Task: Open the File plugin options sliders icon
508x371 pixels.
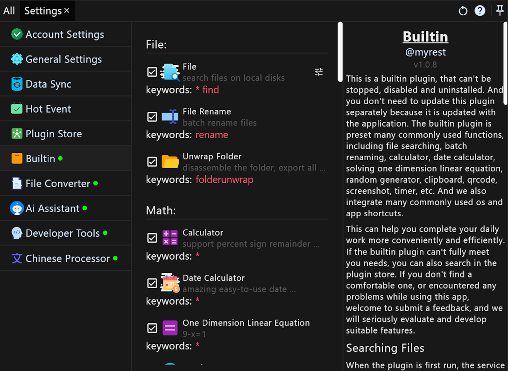Action: click(x=319, y=72)
